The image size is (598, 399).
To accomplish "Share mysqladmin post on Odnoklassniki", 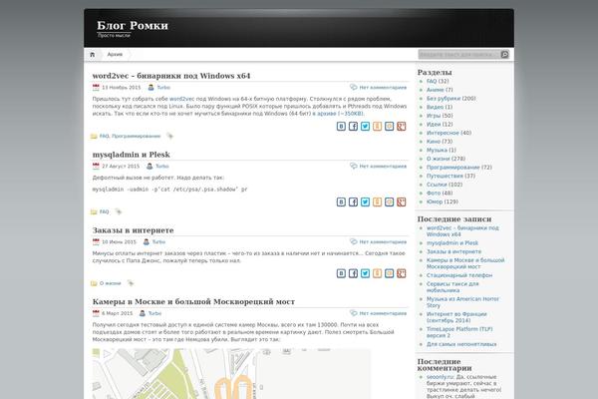I will [377, 201].
